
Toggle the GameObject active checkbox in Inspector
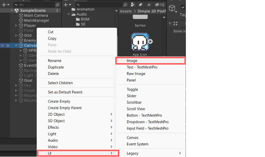tap(183, 7)
